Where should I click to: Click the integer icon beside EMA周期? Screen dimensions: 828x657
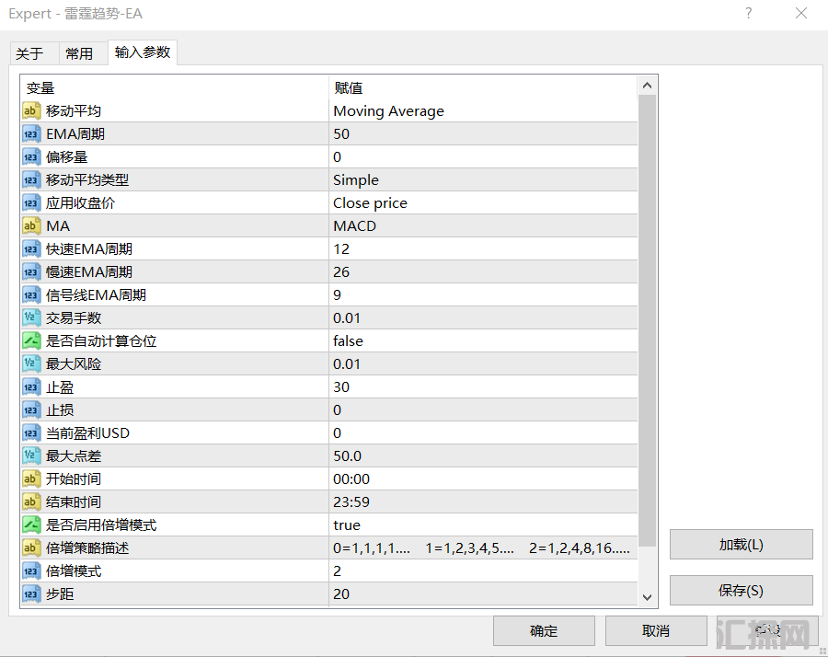pos(31,133)
